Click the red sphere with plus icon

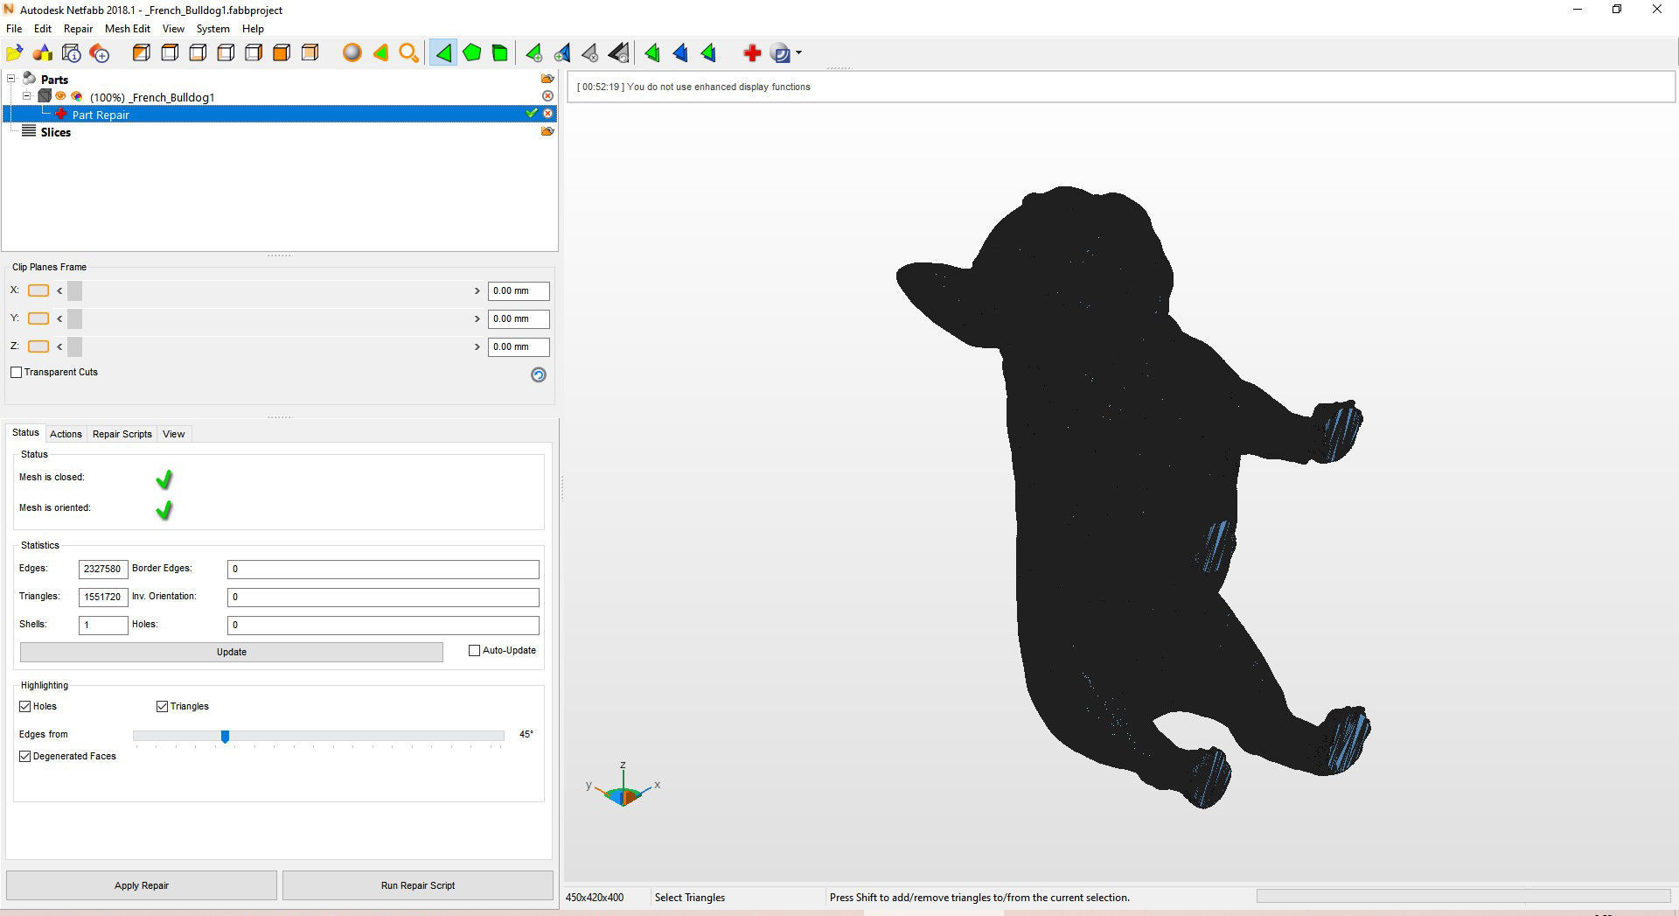click(x=100, y=53)
